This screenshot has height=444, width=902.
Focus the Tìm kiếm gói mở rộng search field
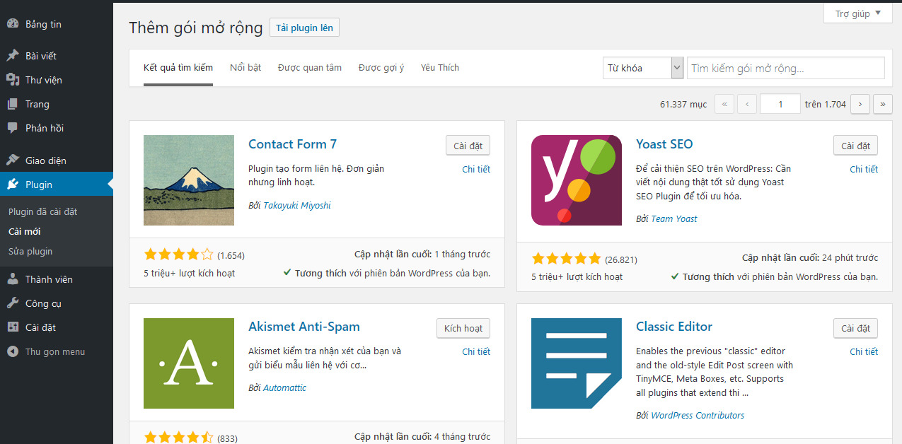pos(785,68)
